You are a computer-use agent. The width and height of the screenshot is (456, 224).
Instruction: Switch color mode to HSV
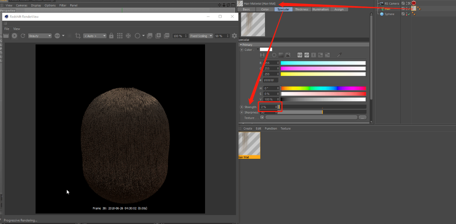pos(306,55)
